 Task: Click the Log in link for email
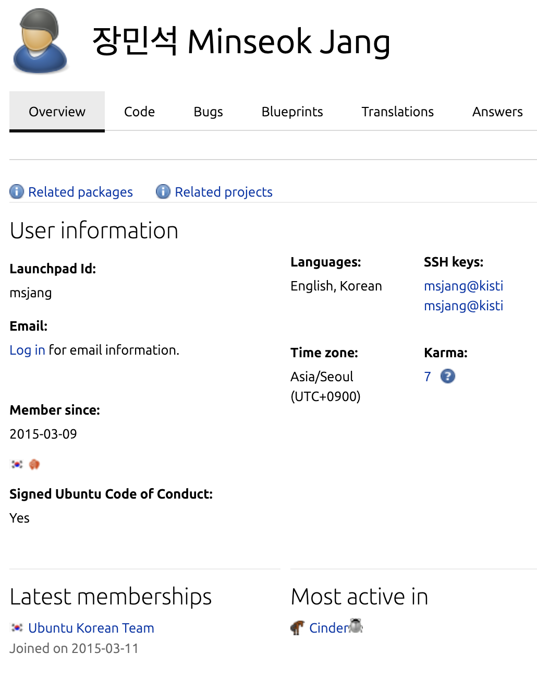coord(27,350)
